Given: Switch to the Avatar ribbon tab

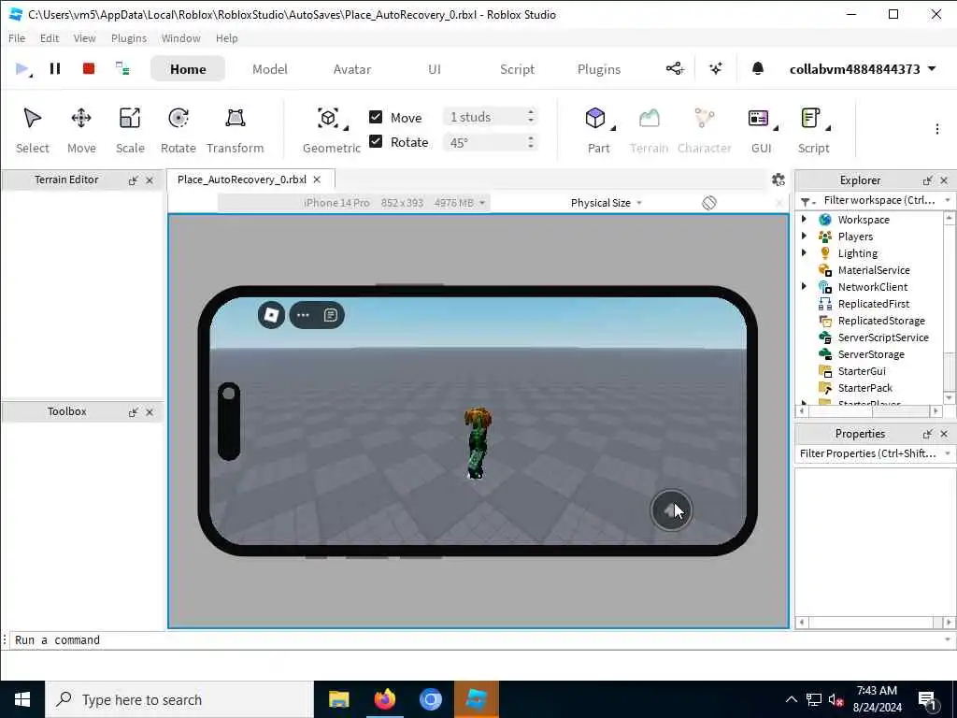Looking at the screenshot, I should point(352,69).
